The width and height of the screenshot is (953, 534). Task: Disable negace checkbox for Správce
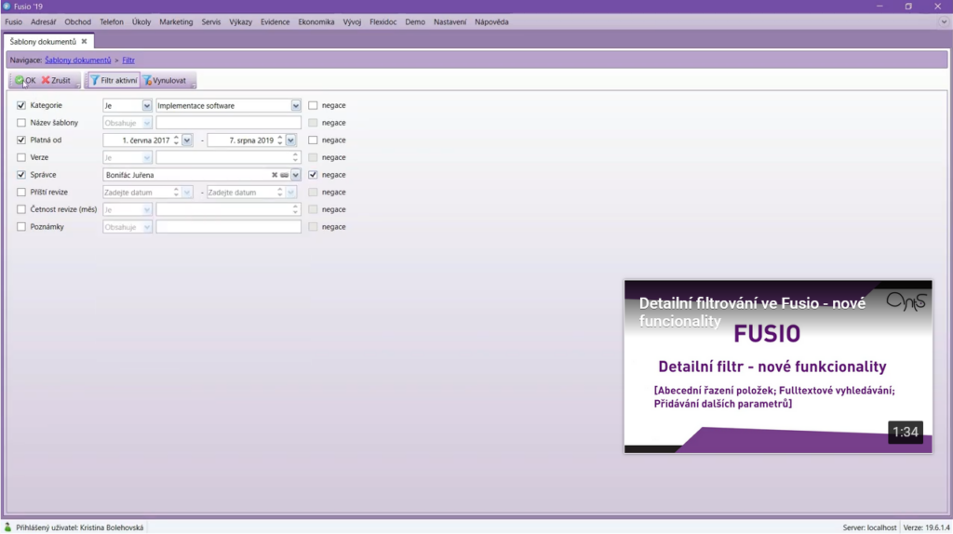(313, 175)
